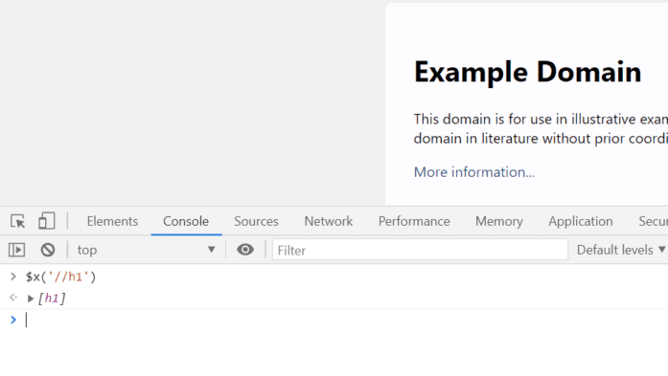This screenshot has width=668, height=376.
Task: Toggle the device toolbar icon
Action: click(46, 221)
